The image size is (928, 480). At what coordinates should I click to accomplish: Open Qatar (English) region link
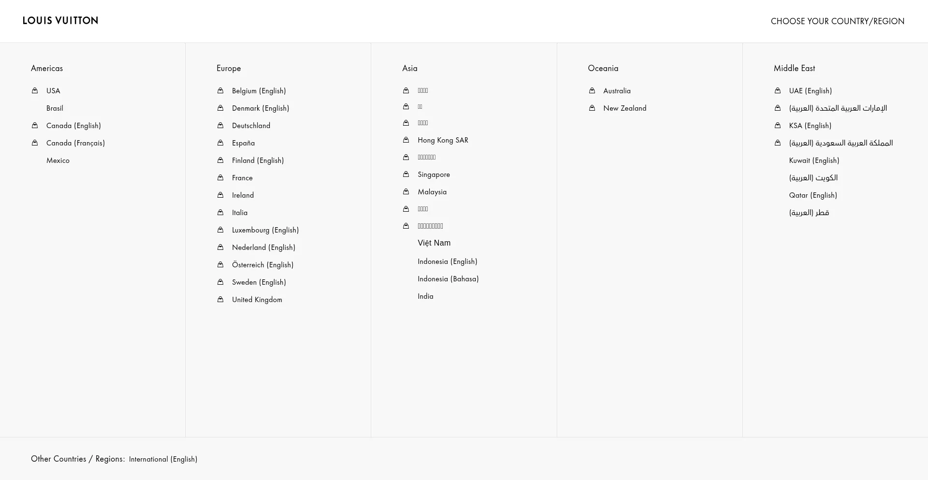[813, 195]
